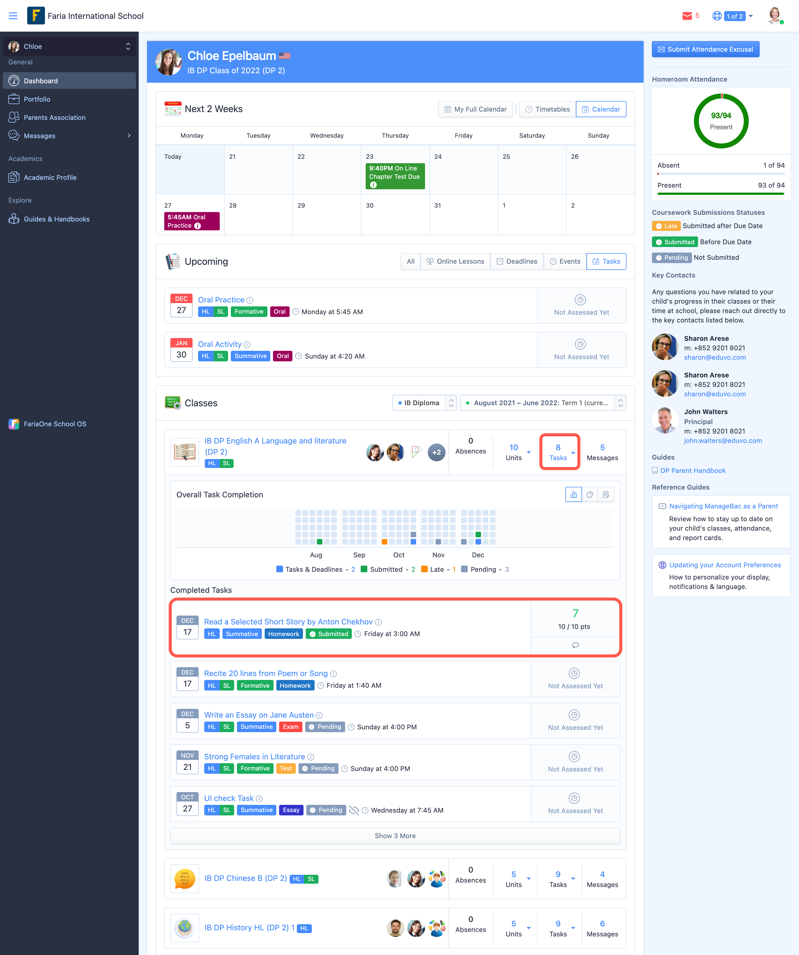Open FariaOne School OS app icon

tap(14, 424)
